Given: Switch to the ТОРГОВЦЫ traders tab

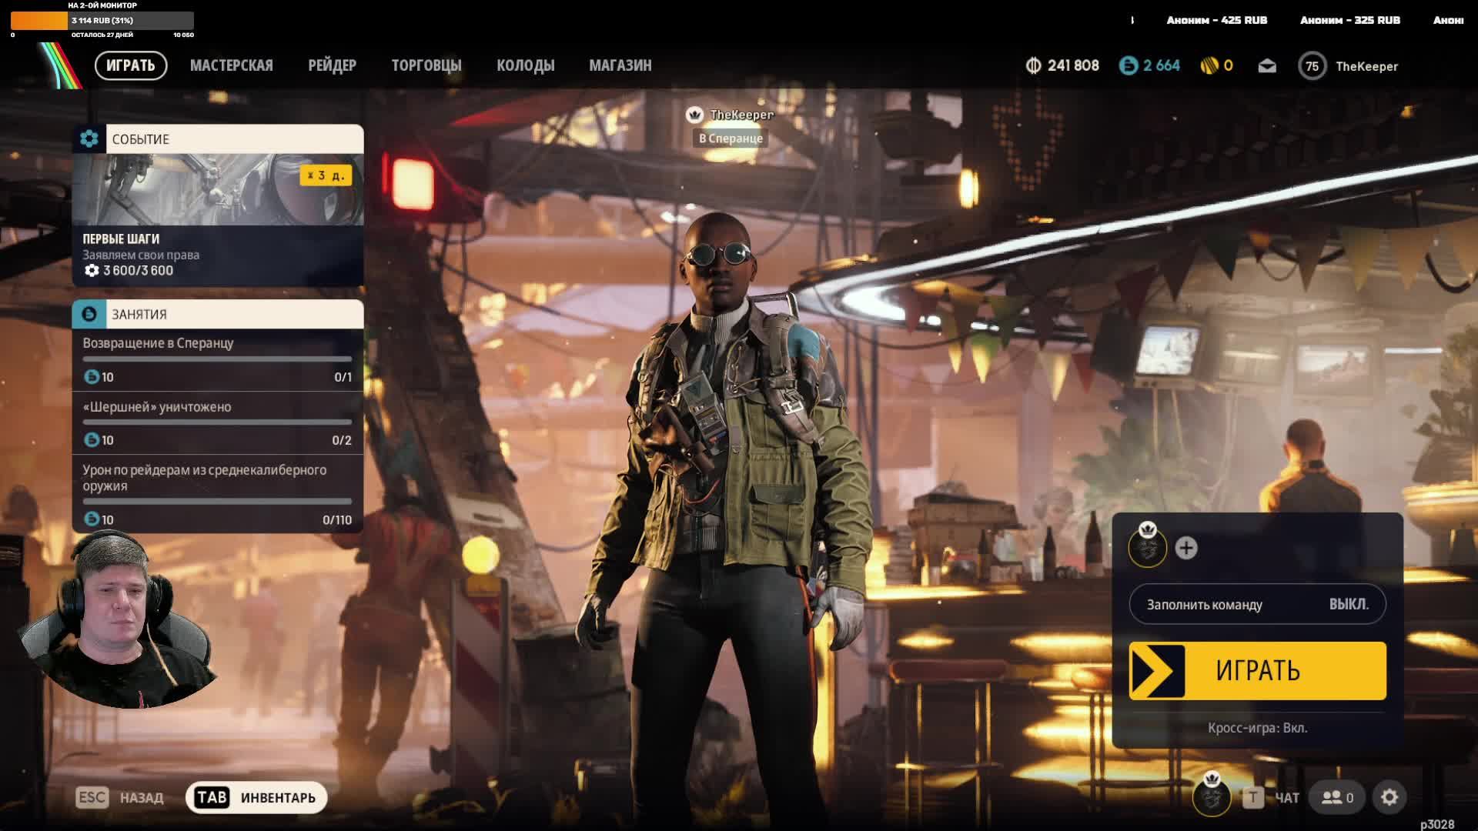Looking at the screenshot, I should tap(426, 65).
